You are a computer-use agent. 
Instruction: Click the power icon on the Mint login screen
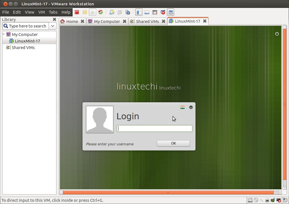(x=277, y=34)
